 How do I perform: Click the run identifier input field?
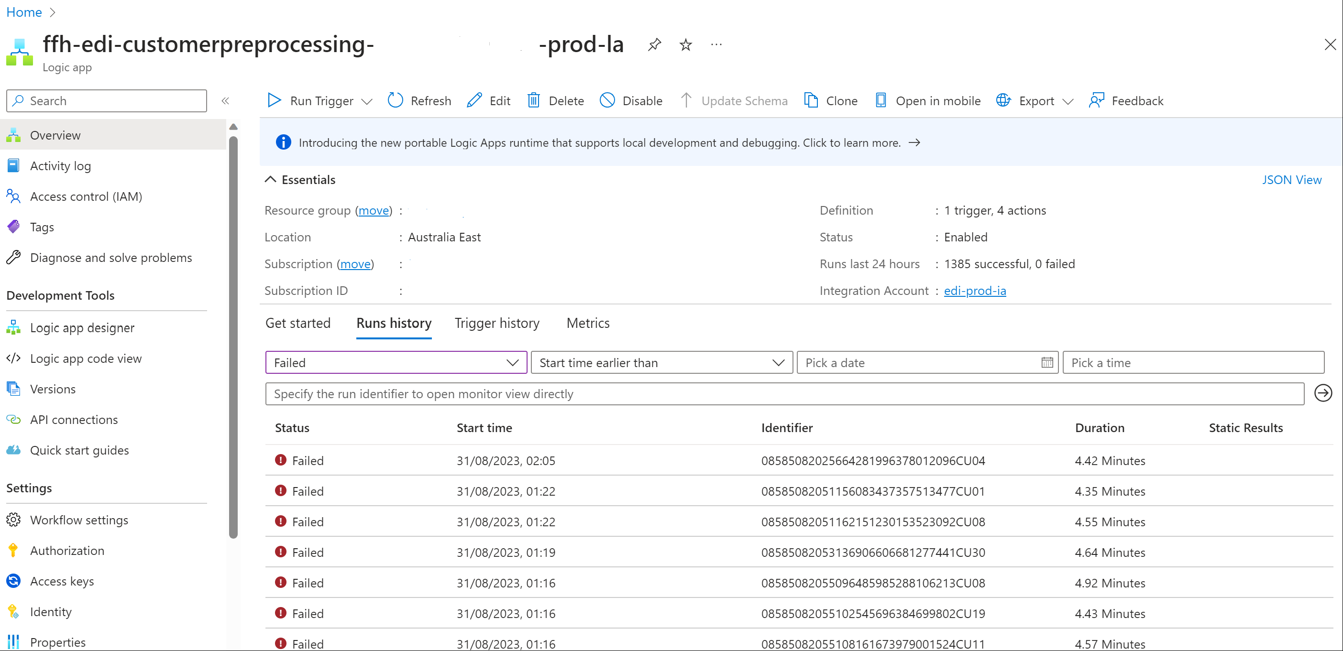coord(785,394)
